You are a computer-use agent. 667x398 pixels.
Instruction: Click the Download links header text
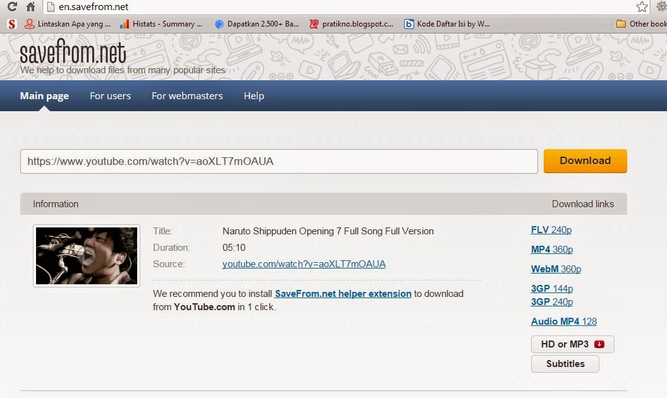pyautogui.click(x=583, y=204)
